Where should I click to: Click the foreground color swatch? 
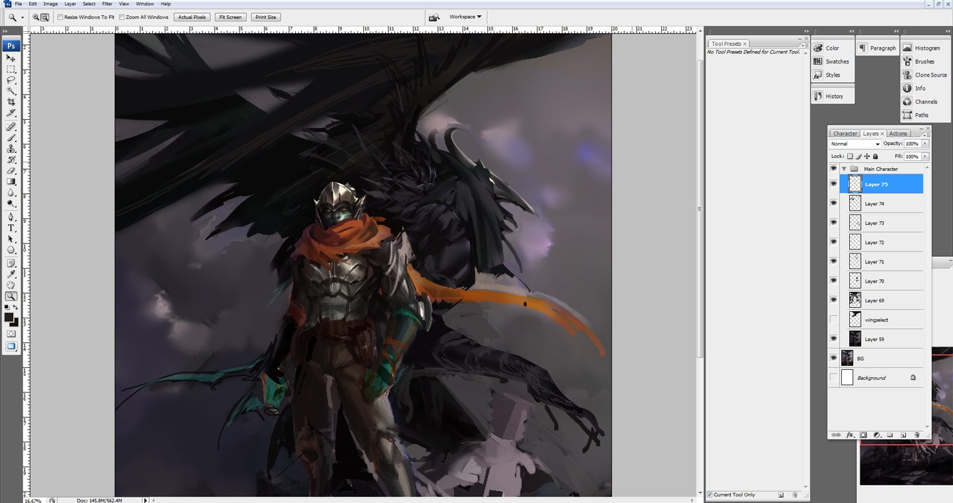coord(9,318)
